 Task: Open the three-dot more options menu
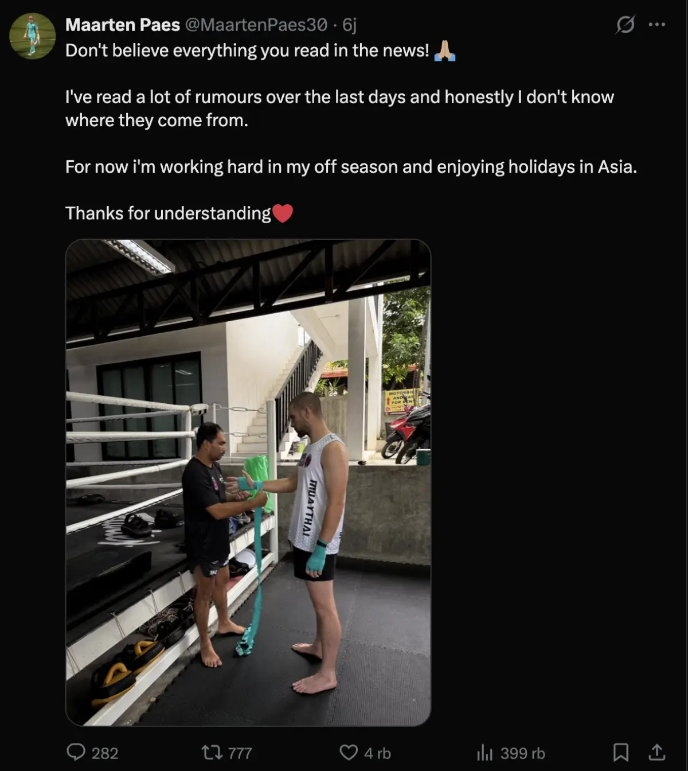[657, 25]
